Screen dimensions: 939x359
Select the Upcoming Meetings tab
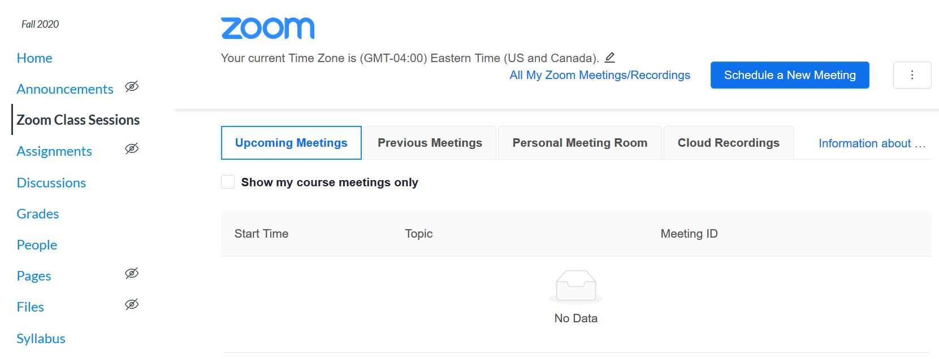291,143
